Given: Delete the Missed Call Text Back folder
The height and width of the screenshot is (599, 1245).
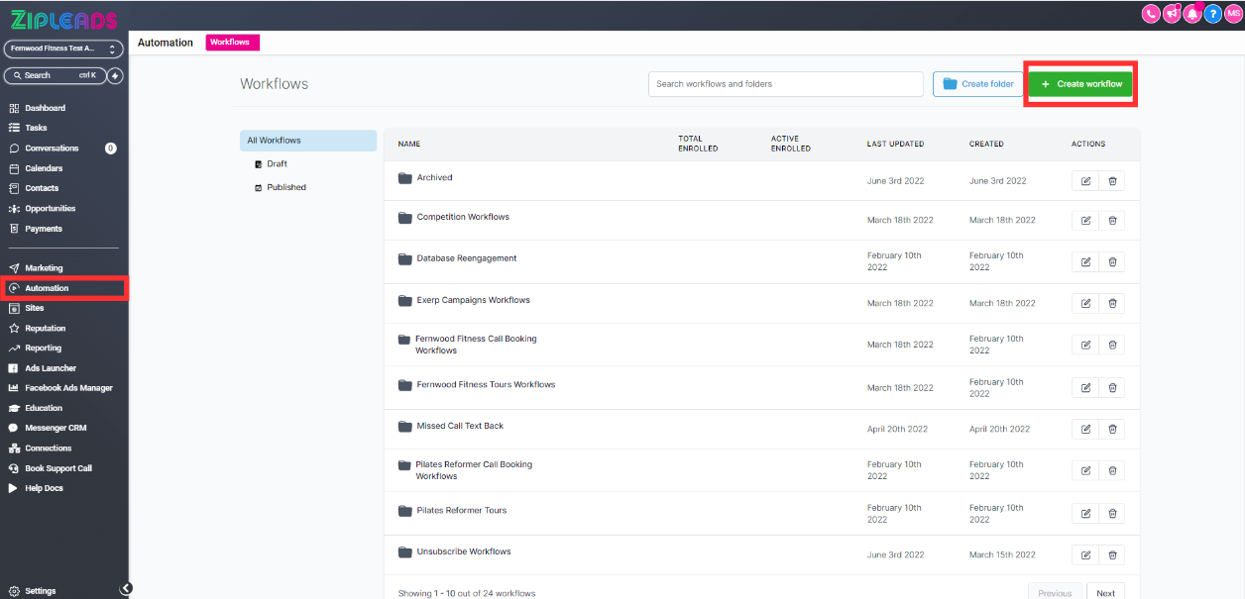Looking at the screenshot, I should tap(1112, 429).
